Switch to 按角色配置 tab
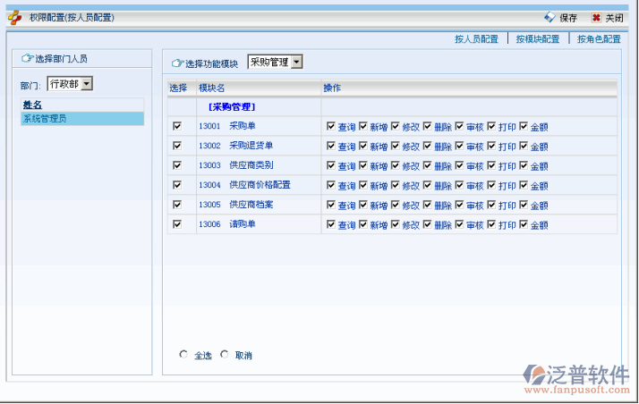The image size is (639, 404). point(599,39)
